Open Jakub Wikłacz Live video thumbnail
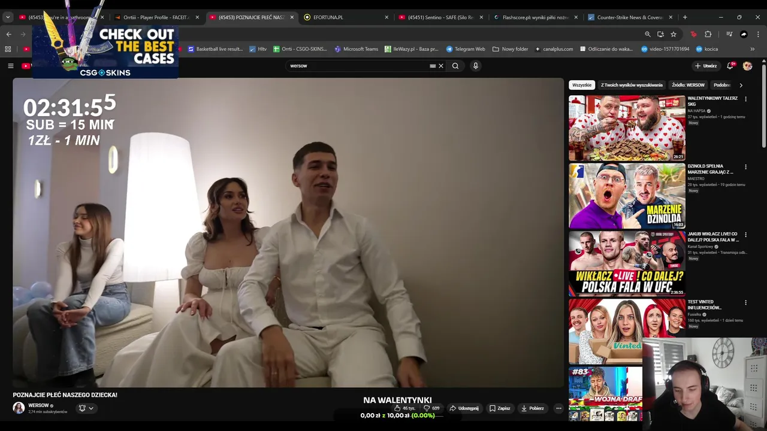The image size is (767, 431). (627, 263)
